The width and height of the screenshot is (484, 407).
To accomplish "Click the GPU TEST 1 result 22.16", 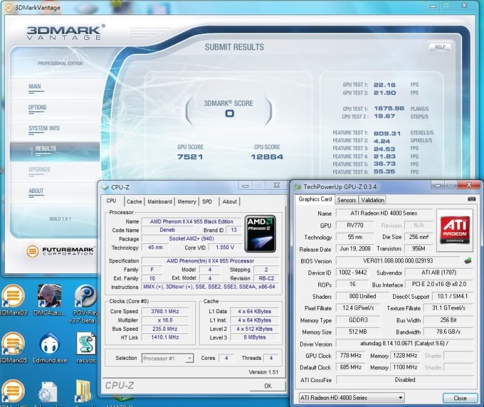I will (x=385, y=85).
